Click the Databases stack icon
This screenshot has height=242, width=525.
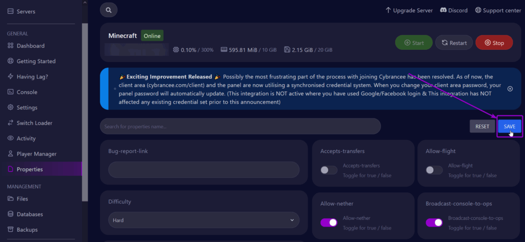point(10,214)
